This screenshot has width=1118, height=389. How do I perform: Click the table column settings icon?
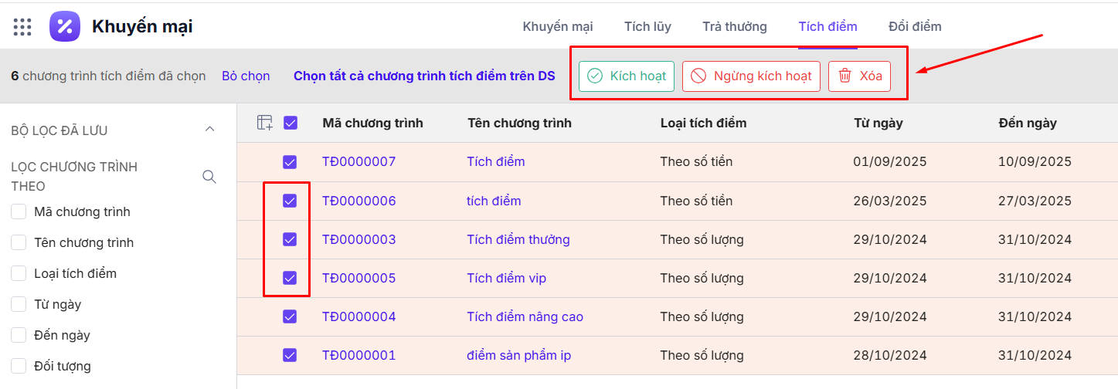(x=265, y=123)
